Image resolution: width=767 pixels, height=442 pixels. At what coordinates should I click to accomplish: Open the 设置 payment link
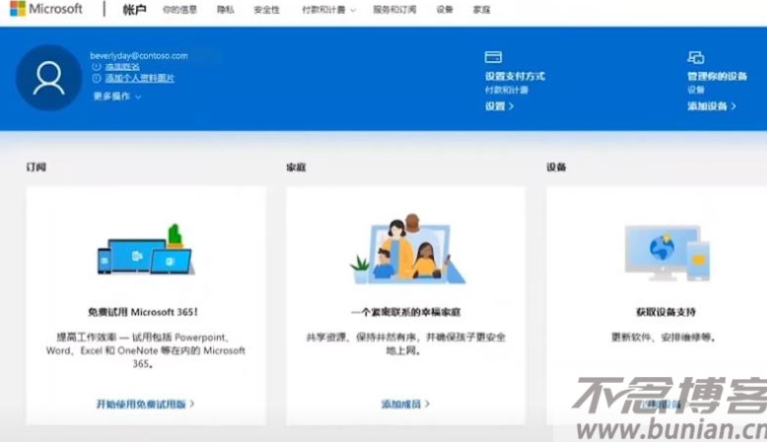(x=499, y=106)
